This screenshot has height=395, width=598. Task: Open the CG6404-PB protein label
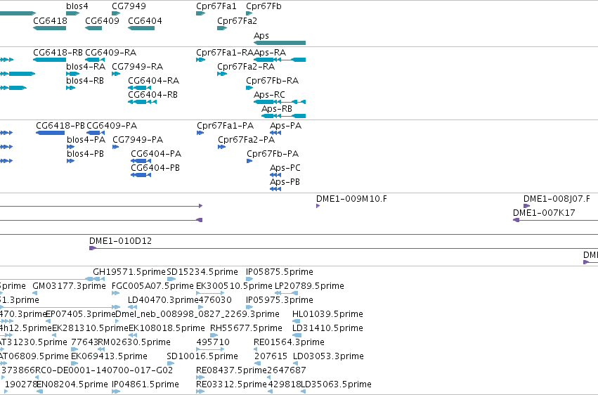(155, 168)
